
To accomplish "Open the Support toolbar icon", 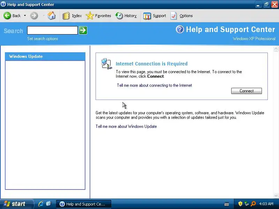I will (147, 16).
